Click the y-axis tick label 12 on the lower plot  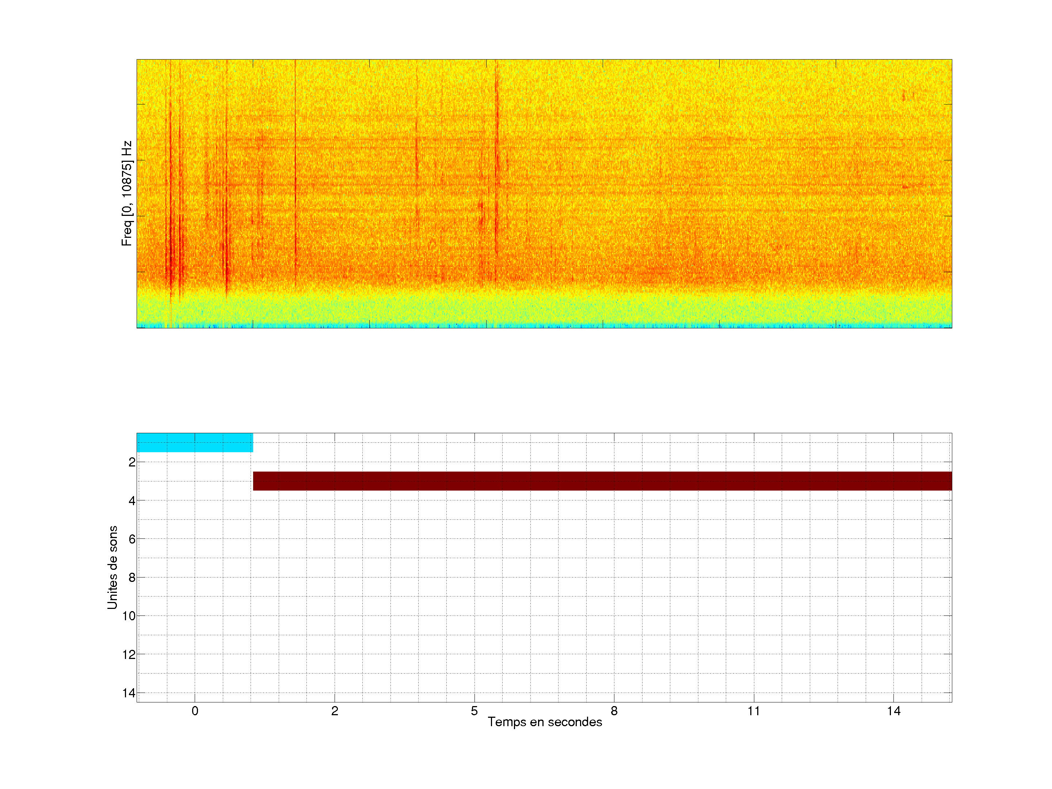click(129, 655)
